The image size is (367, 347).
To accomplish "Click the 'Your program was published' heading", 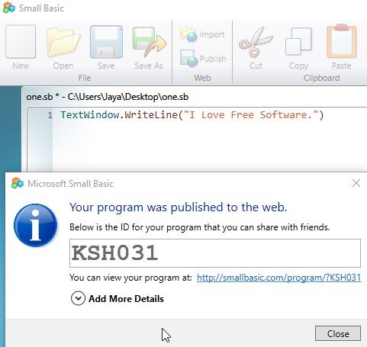I will [x=179, y=207].
